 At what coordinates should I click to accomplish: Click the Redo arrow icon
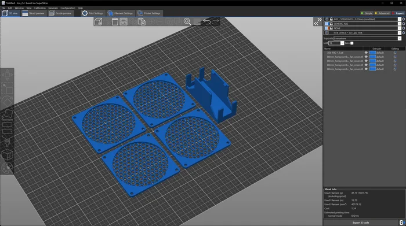point(215,21)
